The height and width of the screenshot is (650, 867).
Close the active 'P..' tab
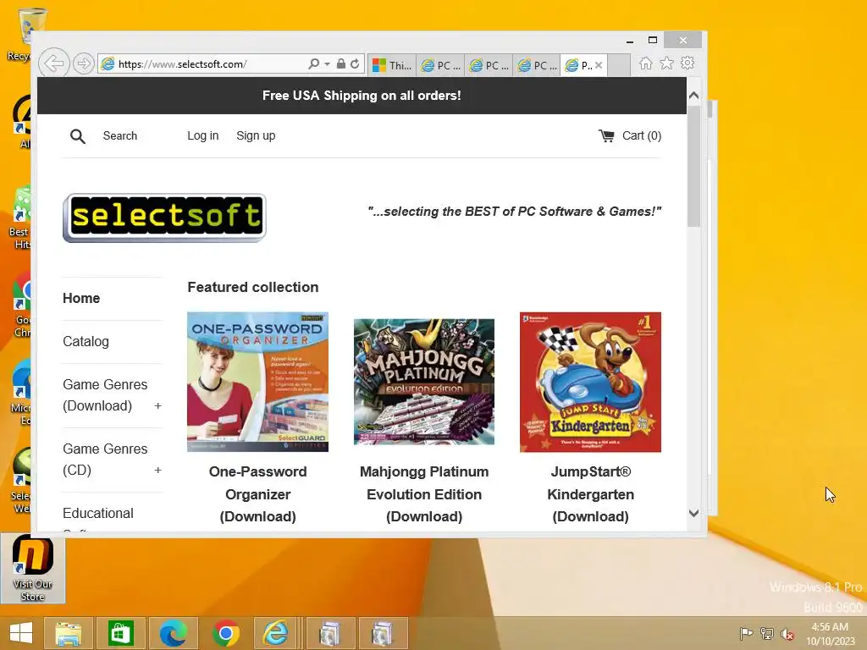[x=599, y=65]
